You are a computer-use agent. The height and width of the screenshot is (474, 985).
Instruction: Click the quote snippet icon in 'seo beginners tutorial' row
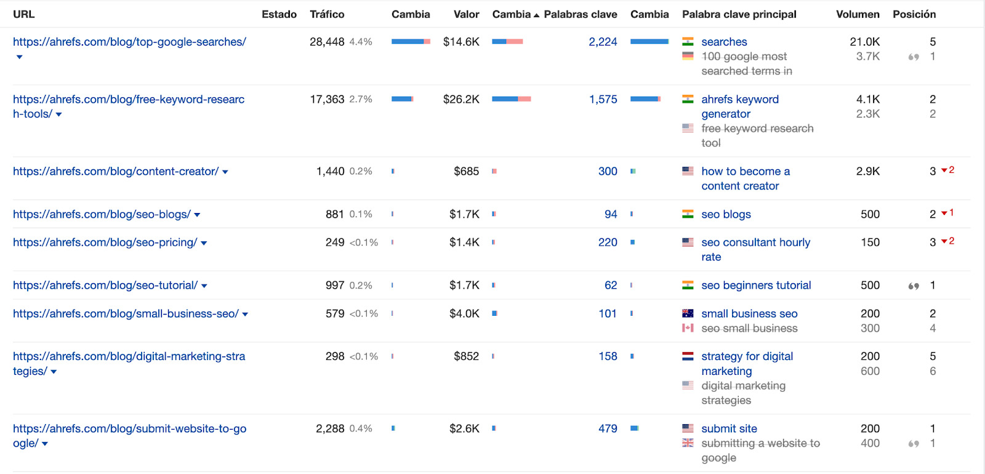point(914,286)
